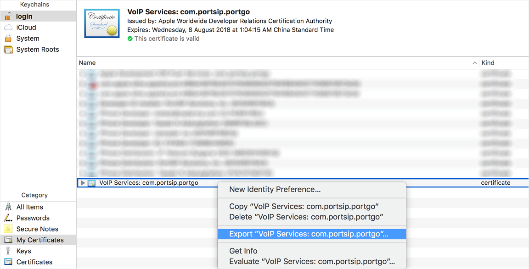Image resolution: width=529 pixels, height=269 pixels.
Task: Select the VoIP Services: com.portsip.portgo row name
Action: 149,183
